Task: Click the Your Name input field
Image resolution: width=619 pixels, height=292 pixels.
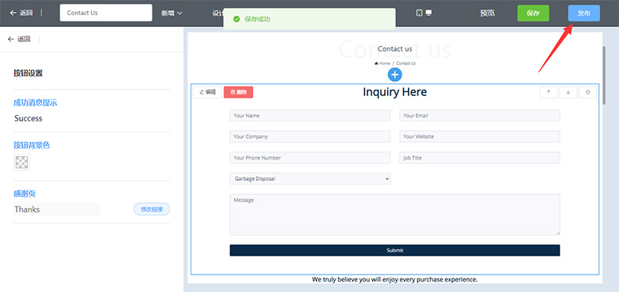Action: [309, 116]
